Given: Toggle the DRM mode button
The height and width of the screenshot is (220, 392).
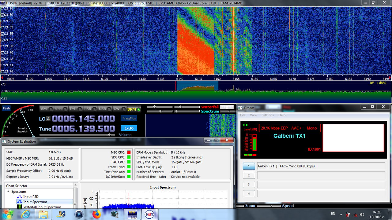Looking at the screenshot, I should [x=134, y=109].
